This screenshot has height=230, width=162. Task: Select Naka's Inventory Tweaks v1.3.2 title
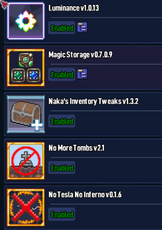tap(93, 101)
